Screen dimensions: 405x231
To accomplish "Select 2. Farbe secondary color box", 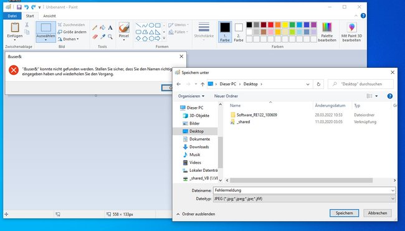I will tap(239, 32).
